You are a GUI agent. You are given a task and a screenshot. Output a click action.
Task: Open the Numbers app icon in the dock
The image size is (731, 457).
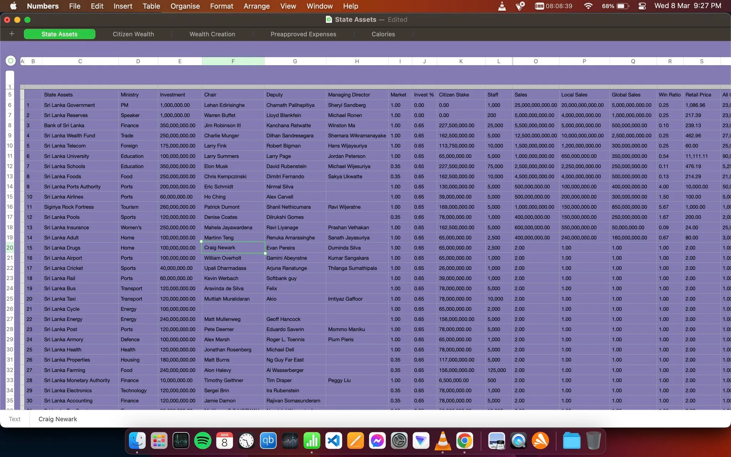point(312,441)
